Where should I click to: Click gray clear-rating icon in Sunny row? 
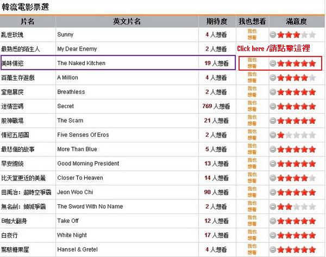273,35
